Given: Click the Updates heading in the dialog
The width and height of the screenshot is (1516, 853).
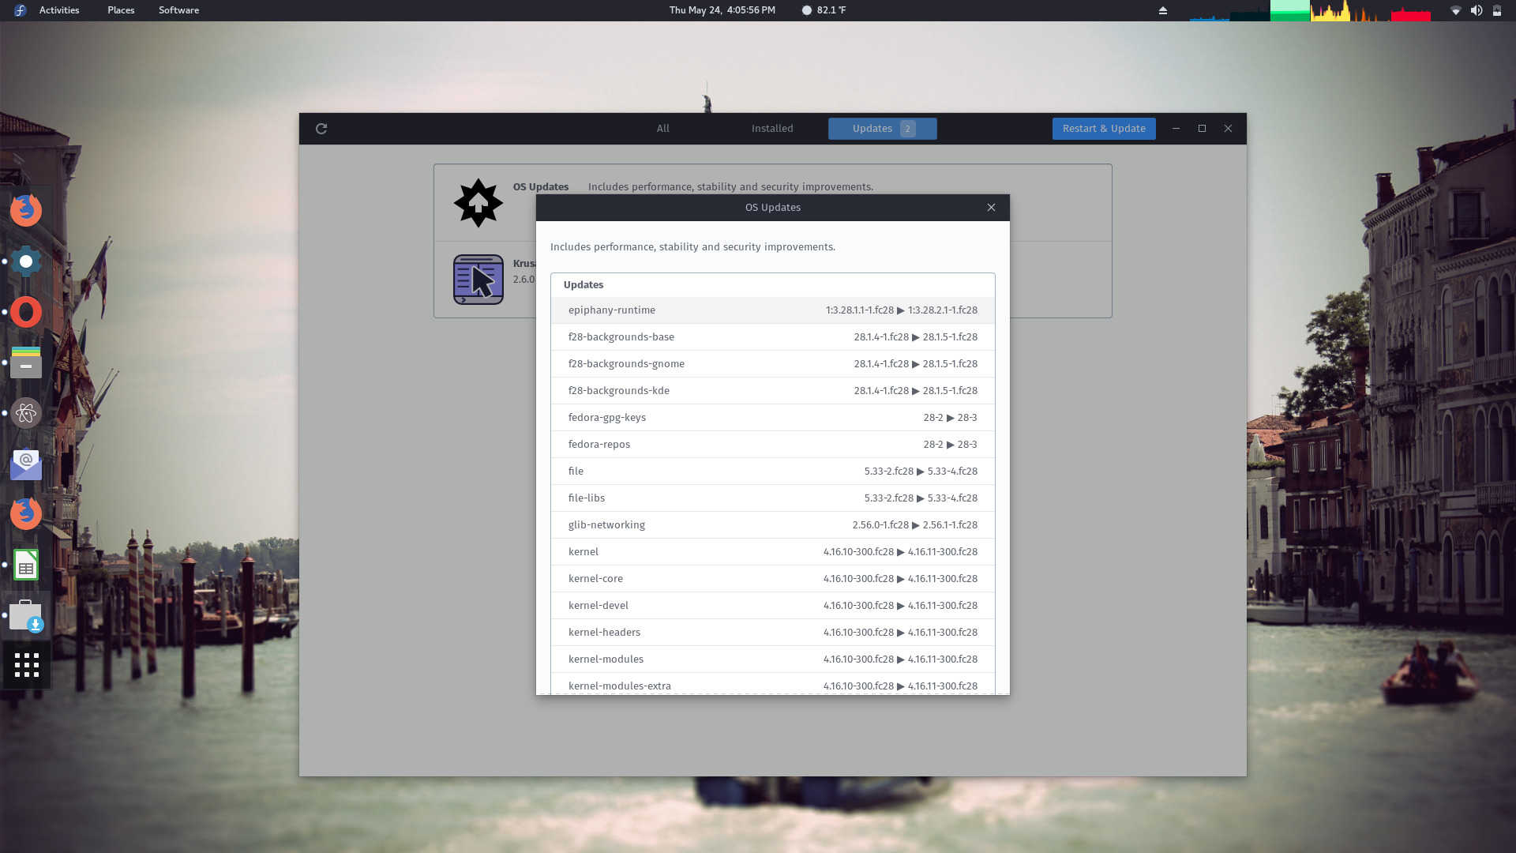Looking at the screenshot, I should click(x=584, y=285).
